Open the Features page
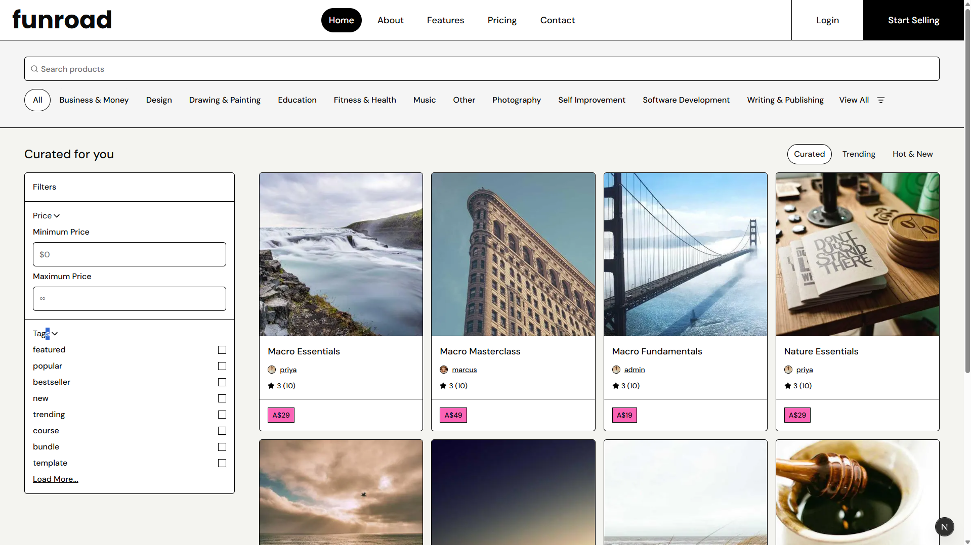 (x=445, y=20)
